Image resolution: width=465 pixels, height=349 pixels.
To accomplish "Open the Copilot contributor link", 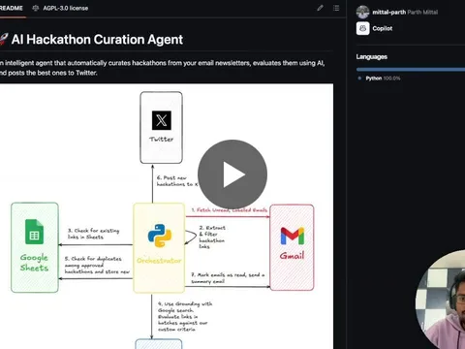I will 383,28.
